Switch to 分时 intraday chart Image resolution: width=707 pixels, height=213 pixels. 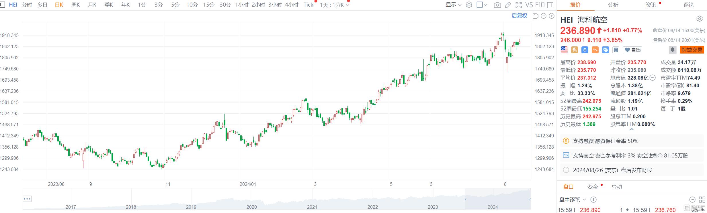[27, 5]
